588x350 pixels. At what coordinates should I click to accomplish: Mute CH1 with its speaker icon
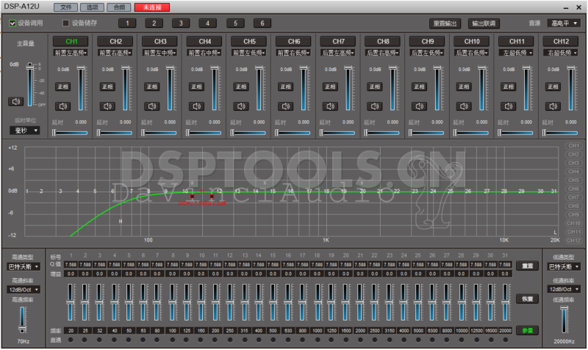click(63, 106)
